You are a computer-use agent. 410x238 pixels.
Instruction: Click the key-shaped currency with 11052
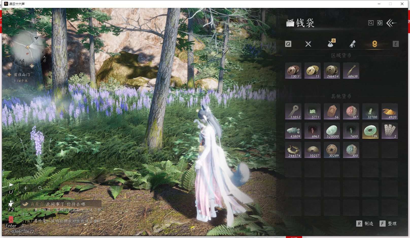click(293, 111)
